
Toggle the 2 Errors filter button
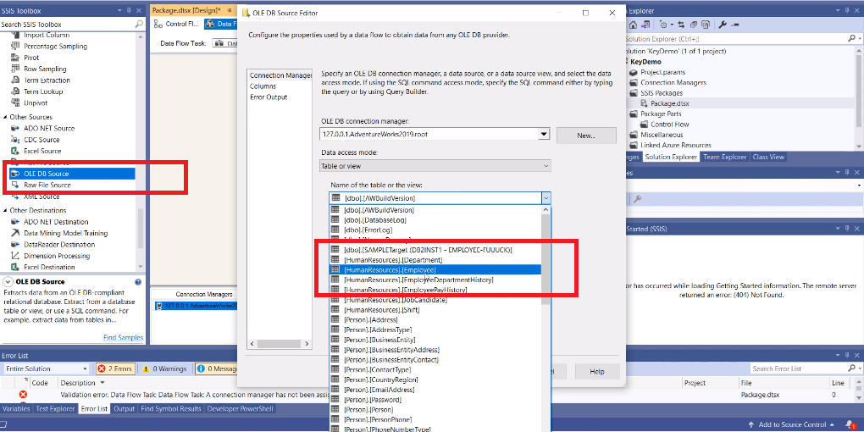(x=114, y=368)
